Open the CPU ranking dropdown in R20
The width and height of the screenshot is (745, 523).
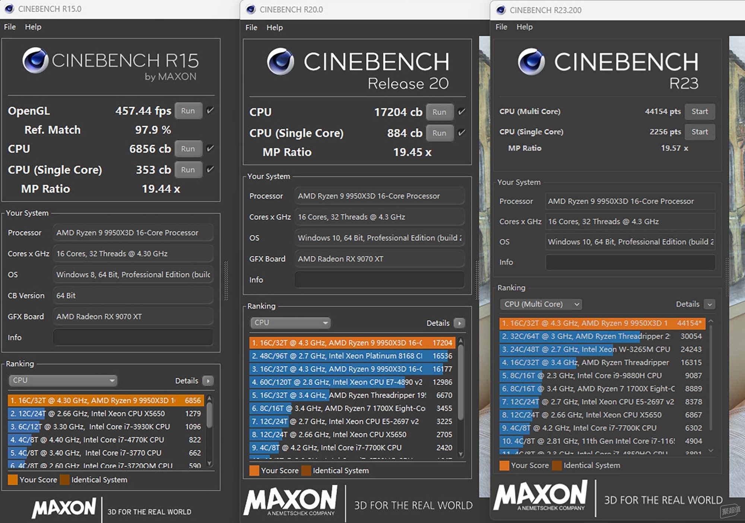[x=290, y=323]
